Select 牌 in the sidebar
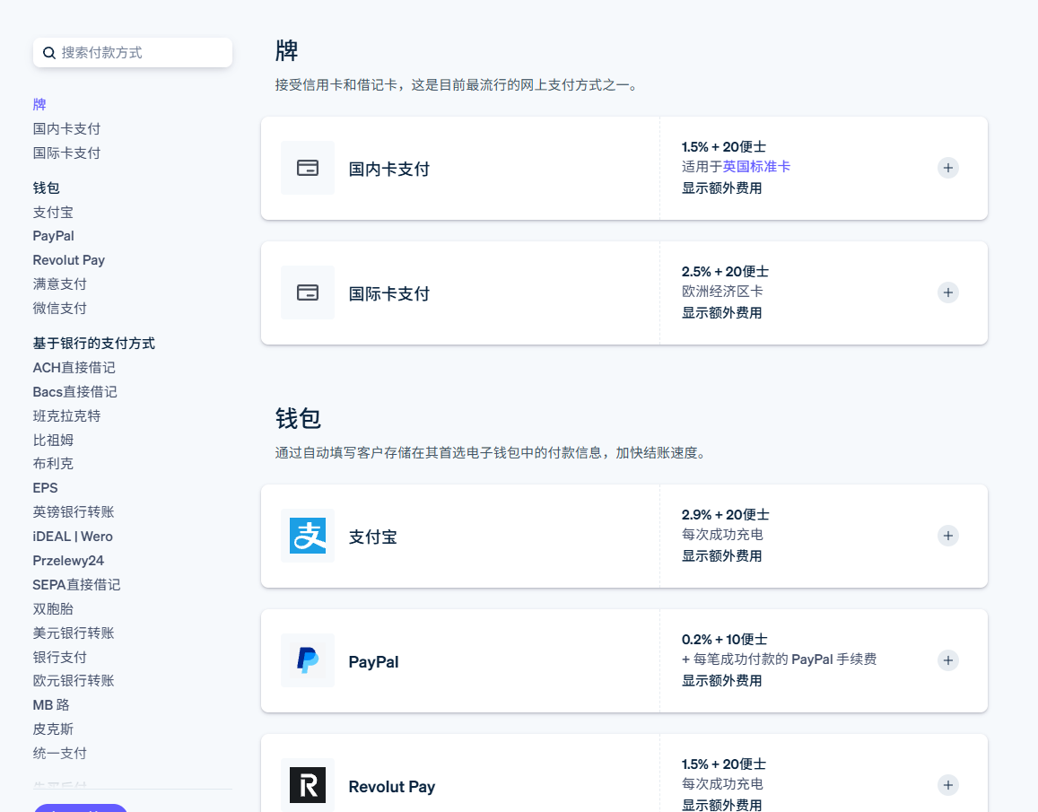Screen dimensions: 1038x812 [x=39, y=105]
